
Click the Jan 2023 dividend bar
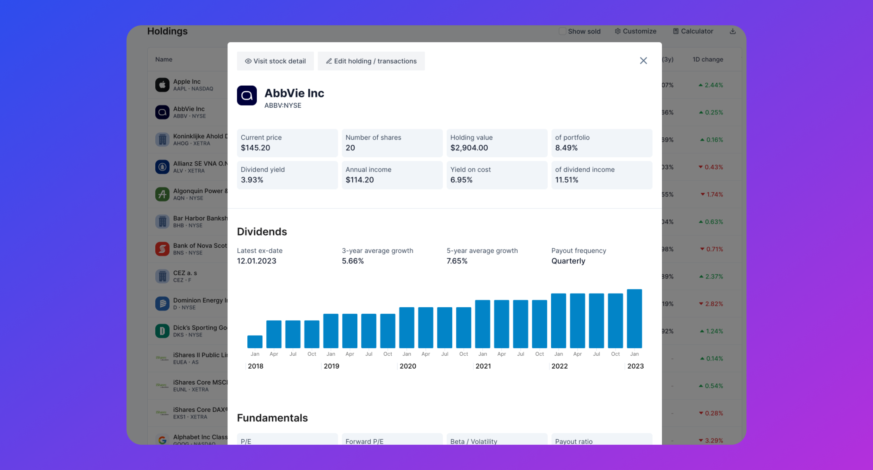(x=634, y=318)
